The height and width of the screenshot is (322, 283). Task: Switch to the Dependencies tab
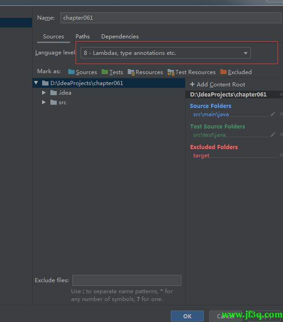coord(120,37)
